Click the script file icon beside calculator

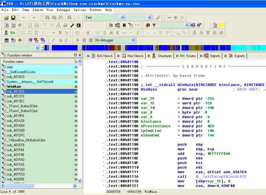pyautogui.click(x=13, y=40)
